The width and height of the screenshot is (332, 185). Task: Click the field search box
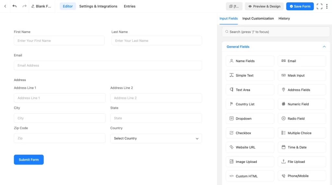[x=276, y=32]
